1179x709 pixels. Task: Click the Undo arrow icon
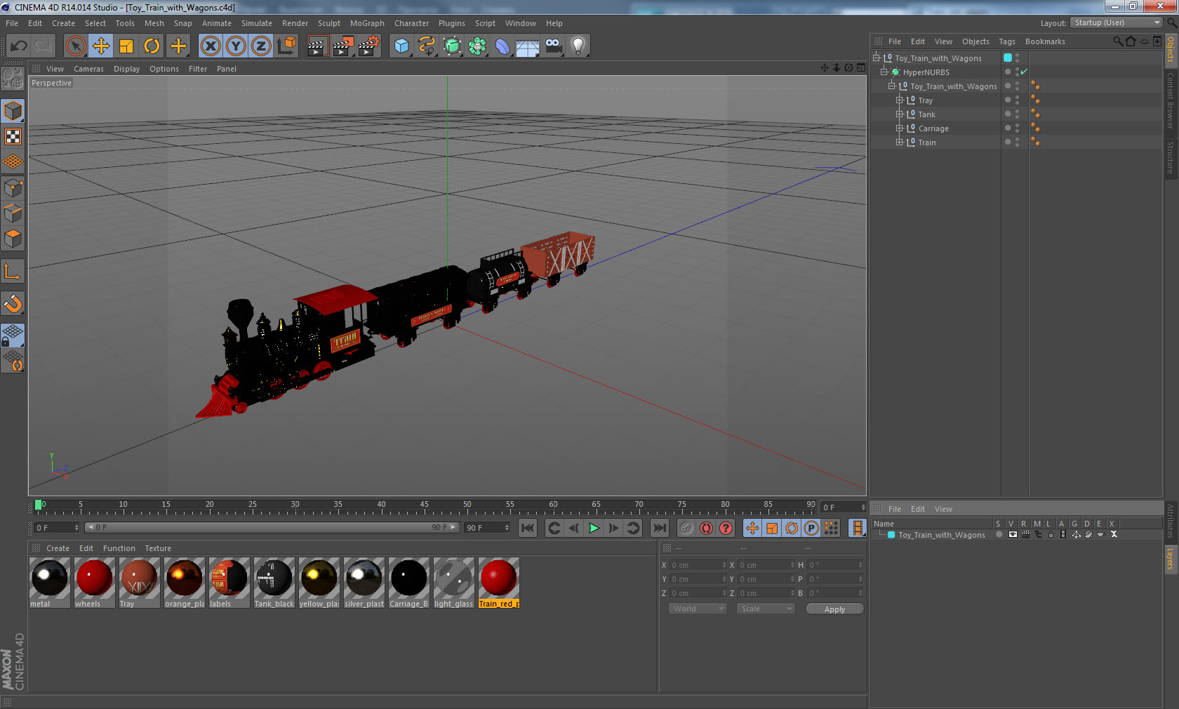coord(18,46)
